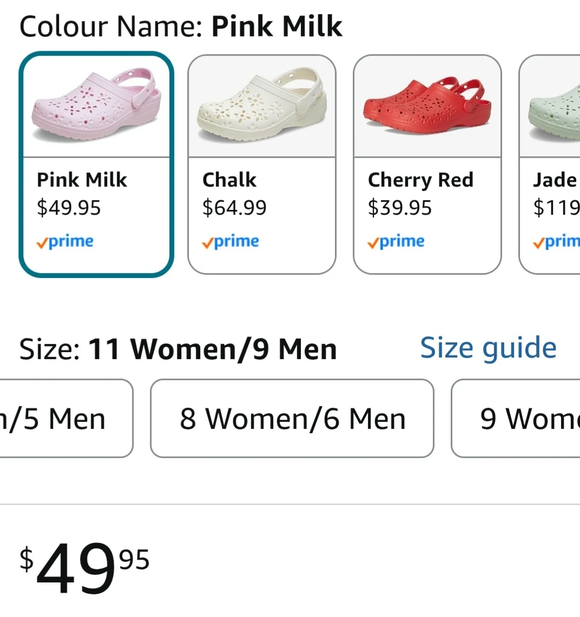
Task: Select size 8 Women/6 Men
Action: tap(292, 419)
